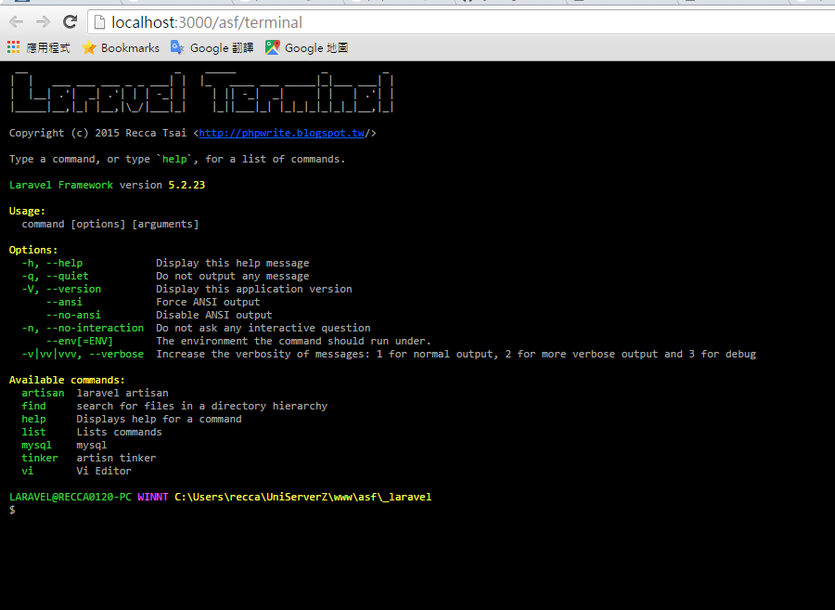
Task: Click the 'laravel artisan' description
Action: [x=122, y=393]
